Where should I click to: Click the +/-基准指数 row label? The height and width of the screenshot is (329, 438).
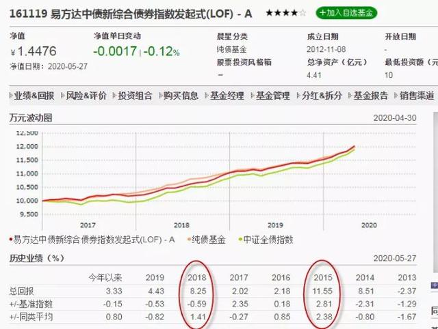click(31, 304)
